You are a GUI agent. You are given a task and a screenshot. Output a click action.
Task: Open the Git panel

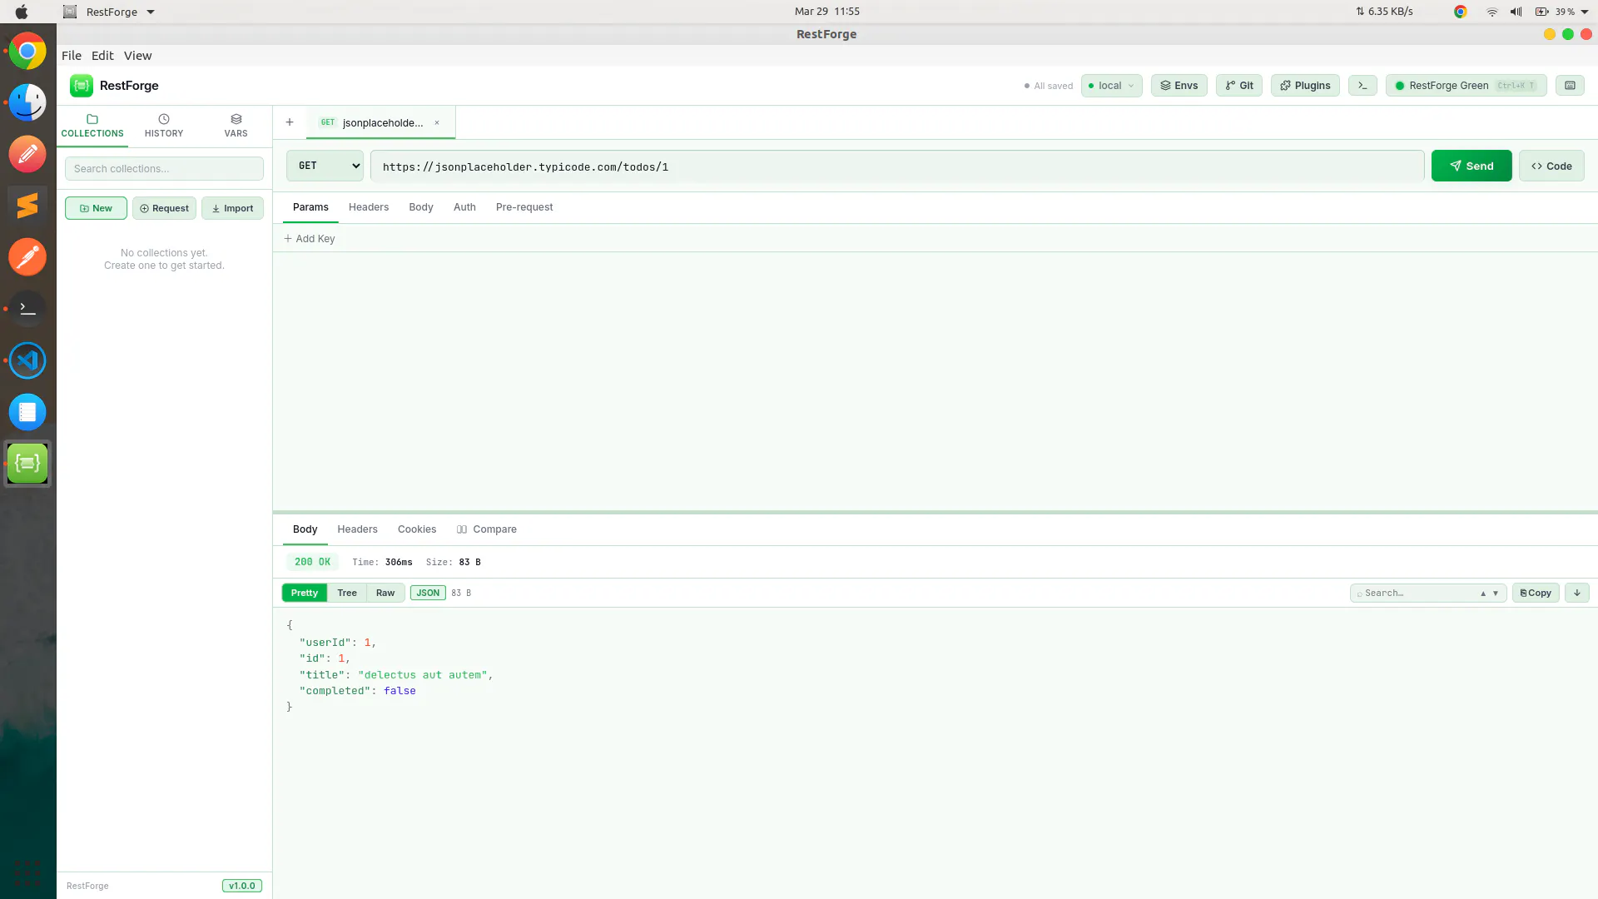1239,86
